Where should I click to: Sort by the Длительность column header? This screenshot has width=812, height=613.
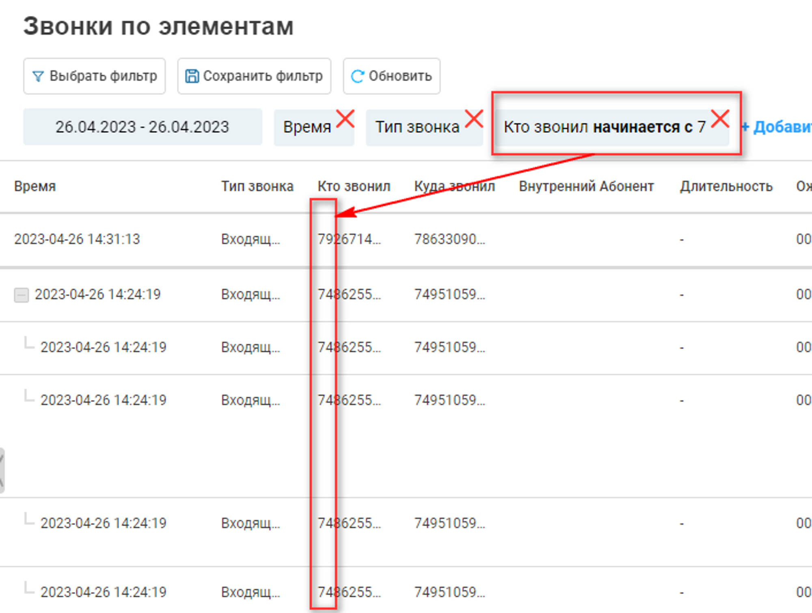[x=726, y=186]
